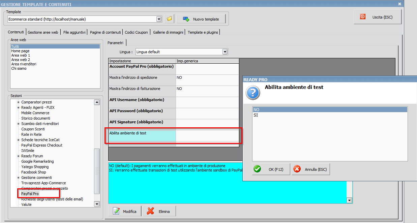Click the Account PayPal Pro (obbligatorio) row
This screenshot has height=223, width=417.
(x=174, y=69)
